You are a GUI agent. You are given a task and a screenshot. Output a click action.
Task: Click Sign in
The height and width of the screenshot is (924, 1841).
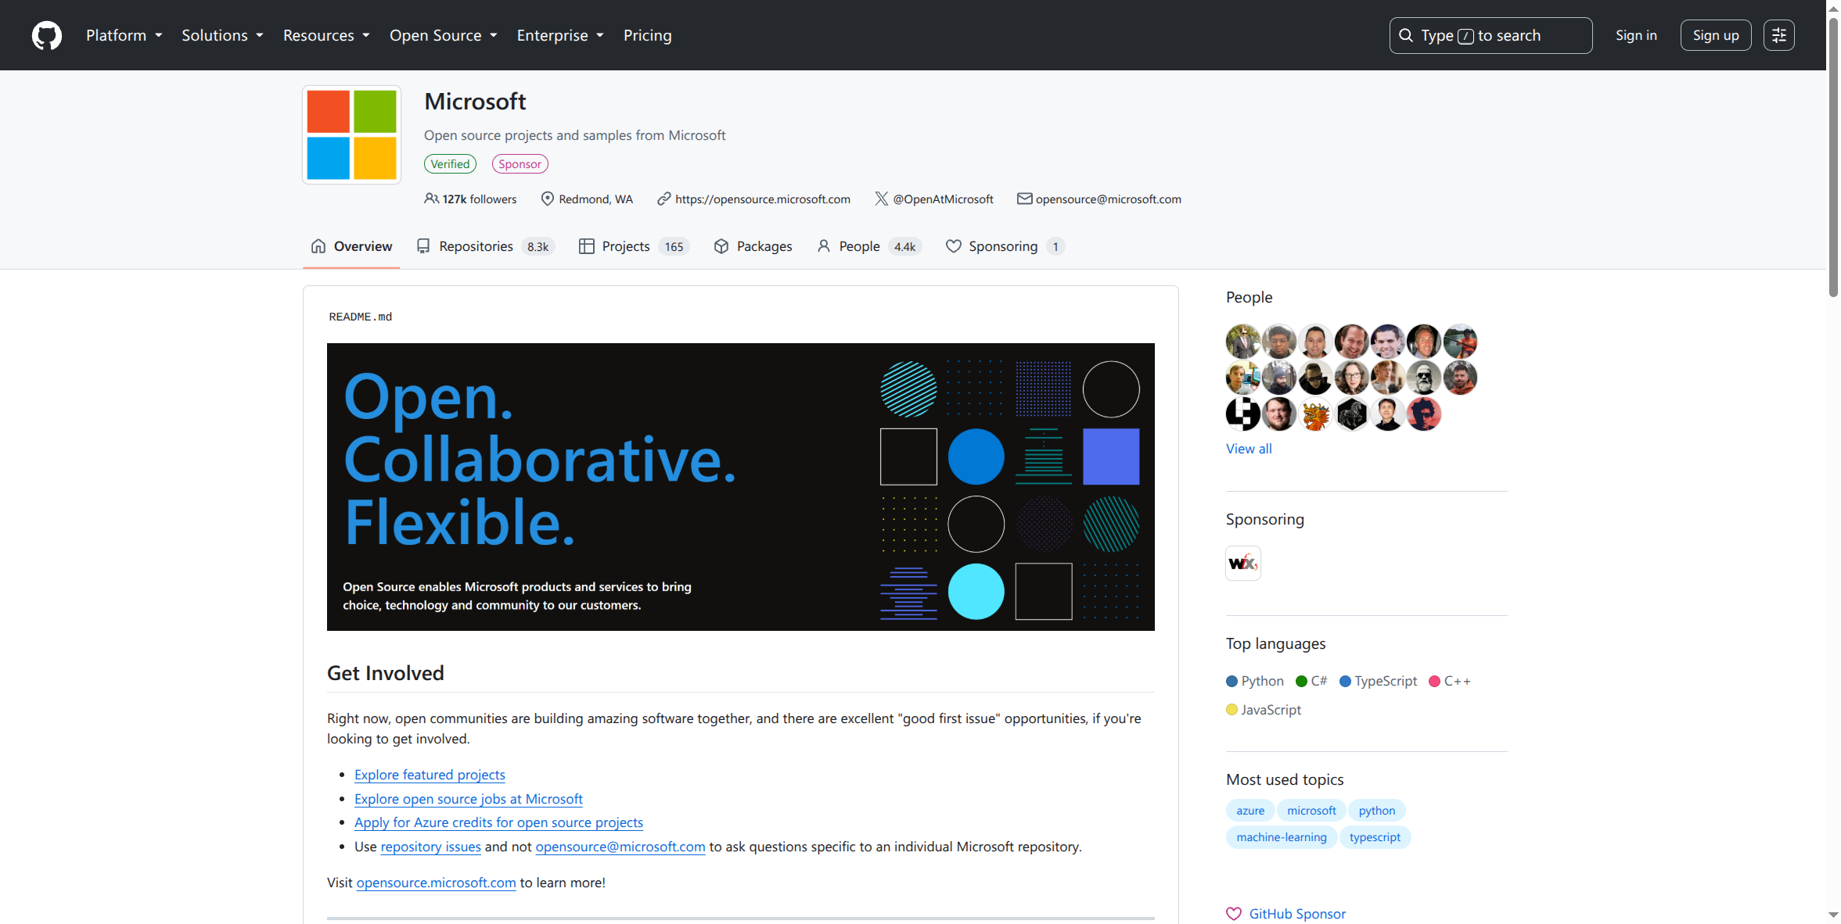click(x=1636, y=35)
